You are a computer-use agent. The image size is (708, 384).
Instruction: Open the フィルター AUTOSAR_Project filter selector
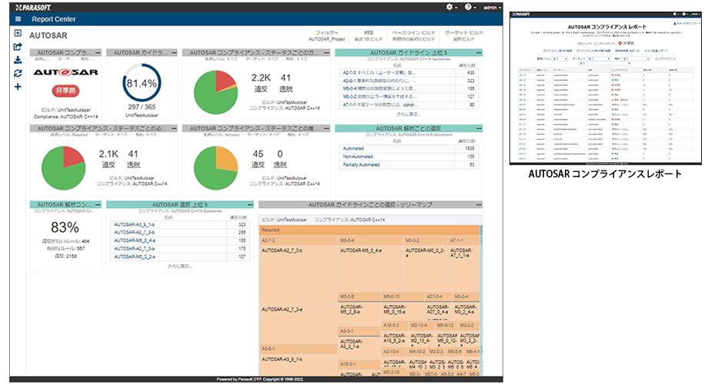(x=327, y=35)
